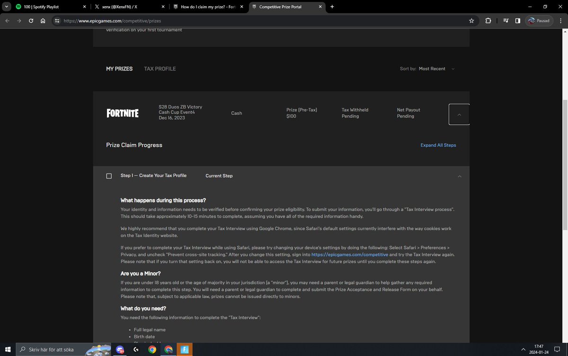Go back to the previous page

coord(7,21)
